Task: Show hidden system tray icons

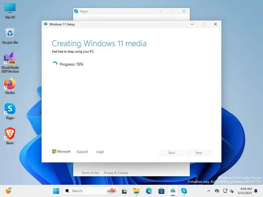Action: (x=209, y=191)
